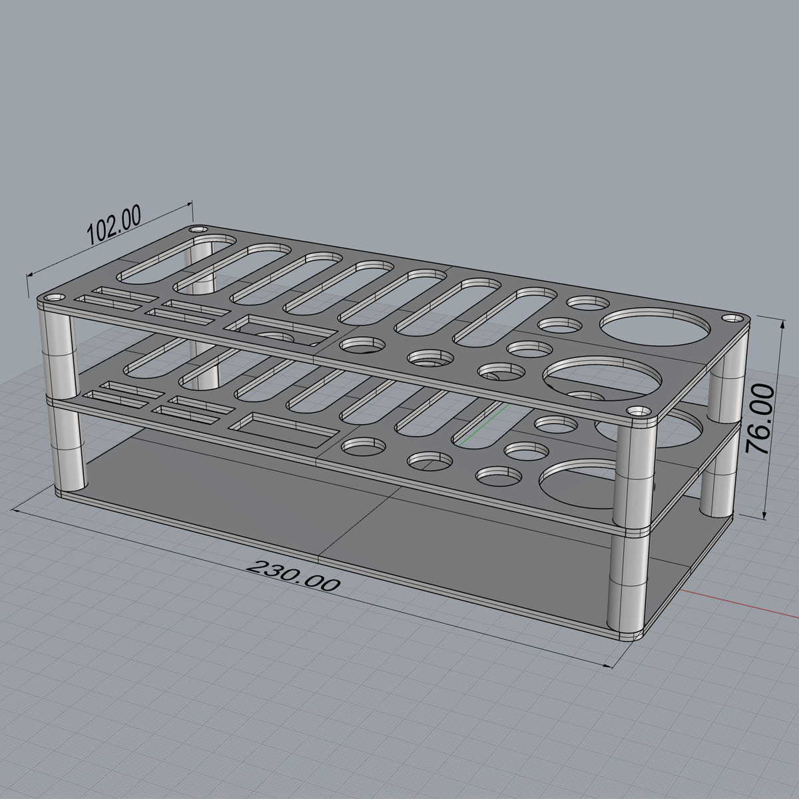Select the 230.00 length dimension label

point(294,576)
